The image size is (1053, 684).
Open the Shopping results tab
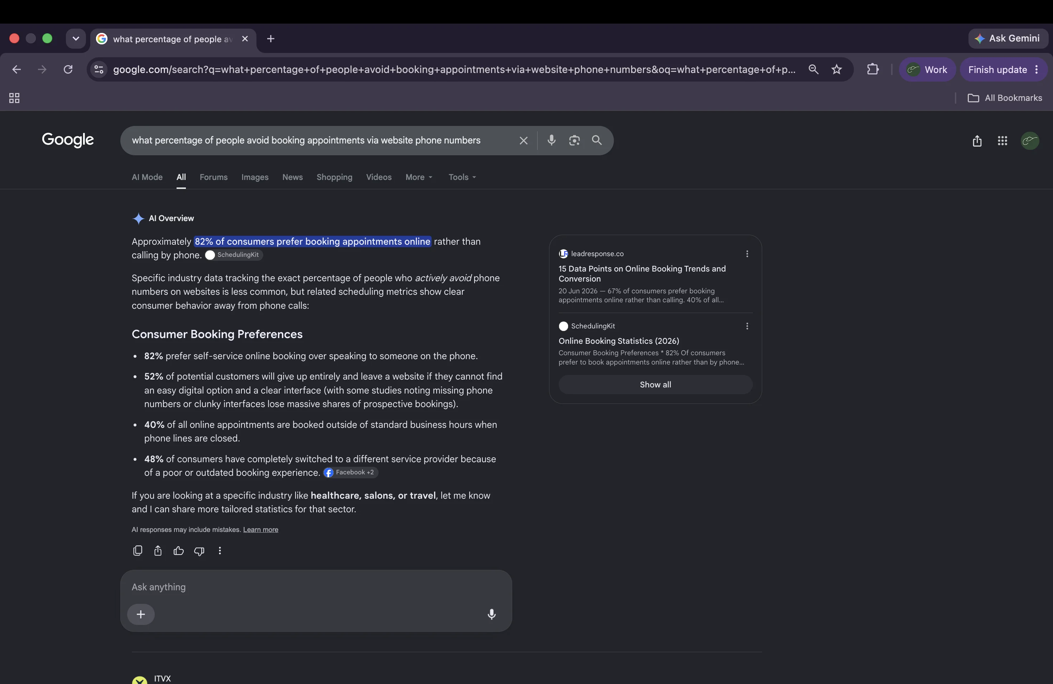coord(335,177)
